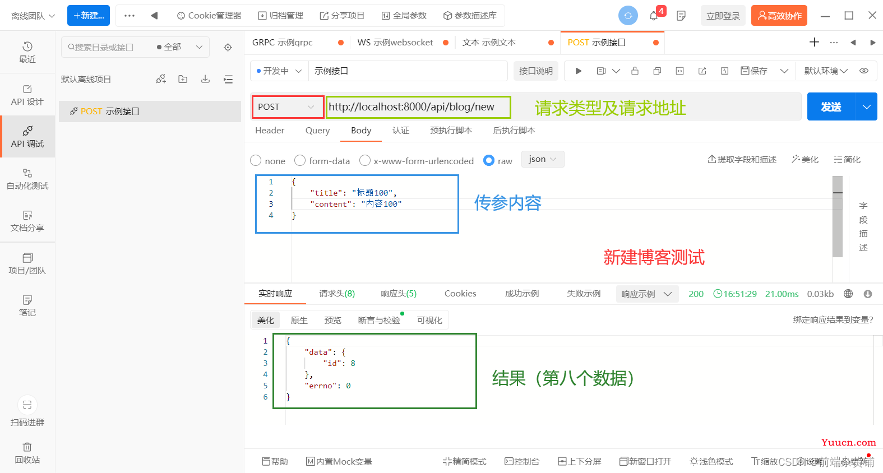
Task: Select the form-data body type radio
Action: (x=300, y=160)
